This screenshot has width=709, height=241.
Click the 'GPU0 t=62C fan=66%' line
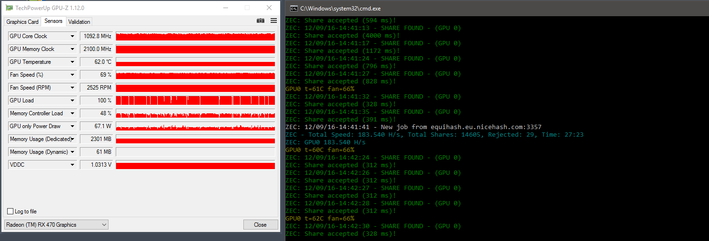click(320, 219)
